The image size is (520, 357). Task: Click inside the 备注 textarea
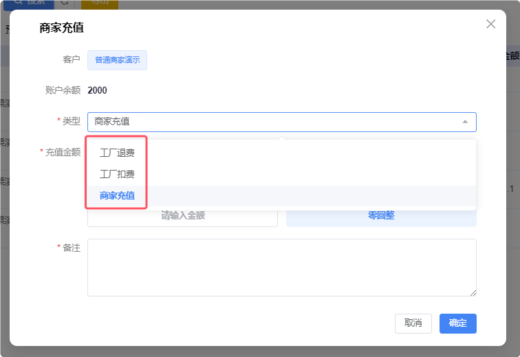[281, 268]
